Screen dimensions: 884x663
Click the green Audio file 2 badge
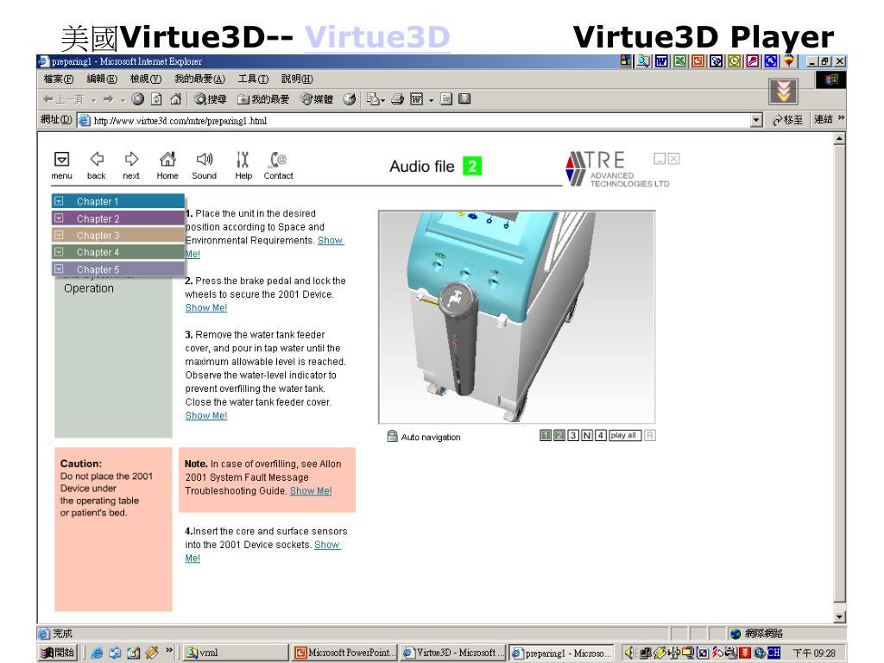tap(472, 166)
